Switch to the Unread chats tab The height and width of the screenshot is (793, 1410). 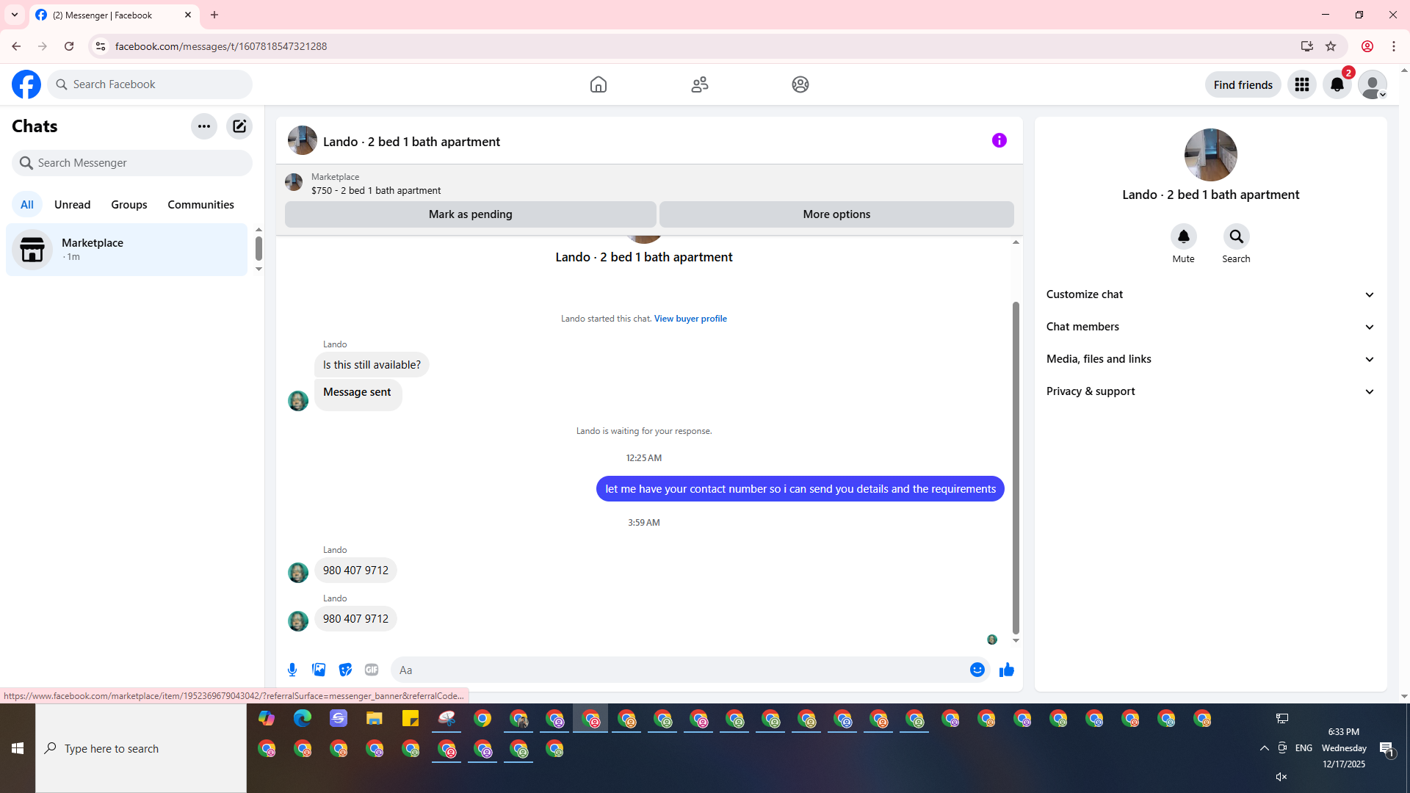(72, 205)
